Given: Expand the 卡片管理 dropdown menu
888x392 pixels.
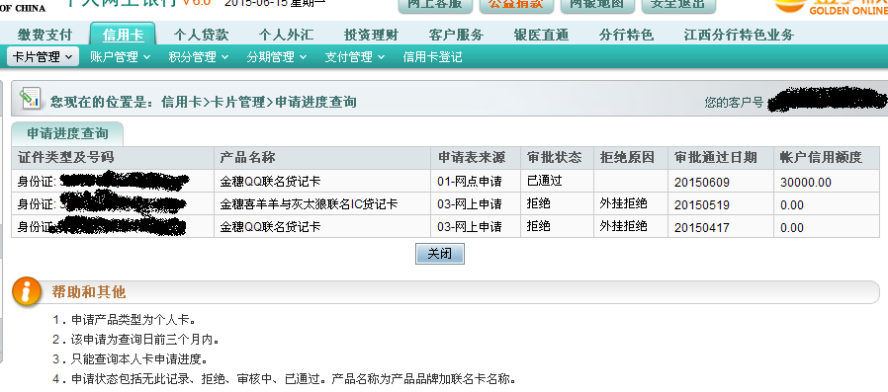Looking at the screenshot, I should click(44, 57).
